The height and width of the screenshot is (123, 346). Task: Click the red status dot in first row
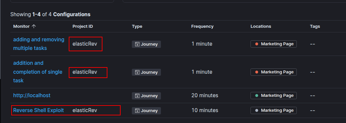(257, 44)
